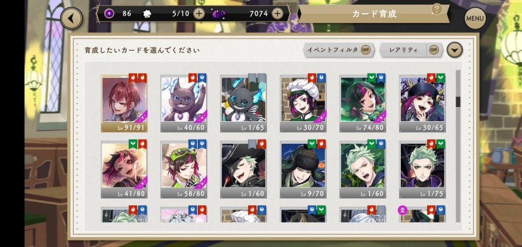Pick the card with Lv 74/80
This screenshot has width=522, height=247.
362,103
